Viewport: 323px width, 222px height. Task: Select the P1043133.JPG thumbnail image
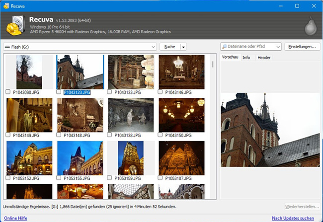(x=131, y=72)
